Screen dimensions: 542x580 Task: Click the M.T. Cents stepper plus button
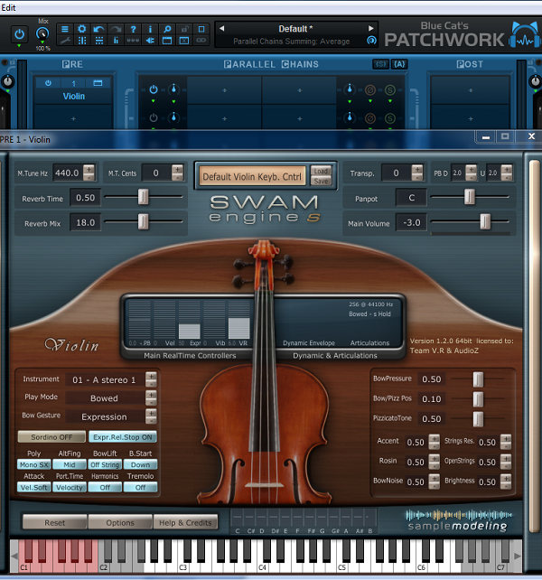(x=178, y=169)
